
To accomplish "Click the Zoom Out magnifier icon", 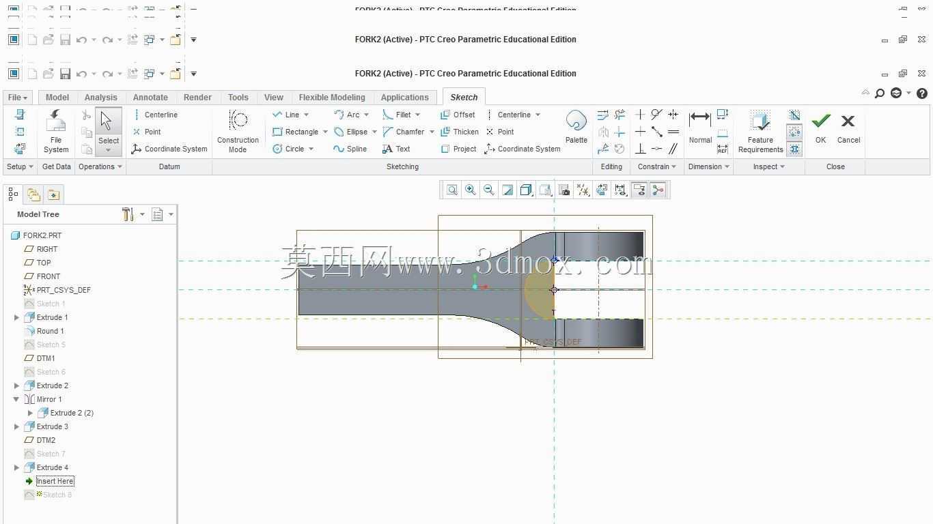I will pos(489,190).
